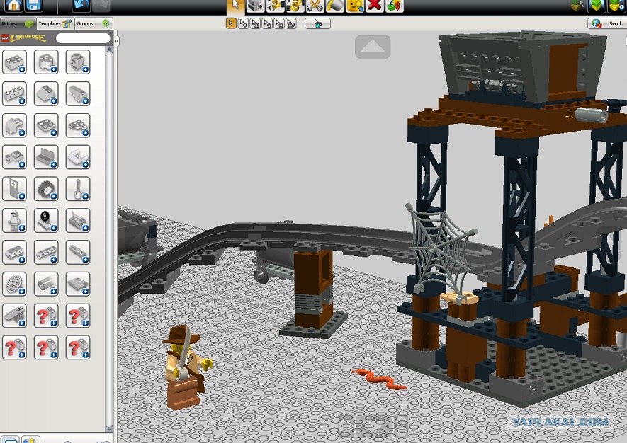Click the Invert selection button
Image resolution: width=627 pixels, height=443 pixels.
317,23
